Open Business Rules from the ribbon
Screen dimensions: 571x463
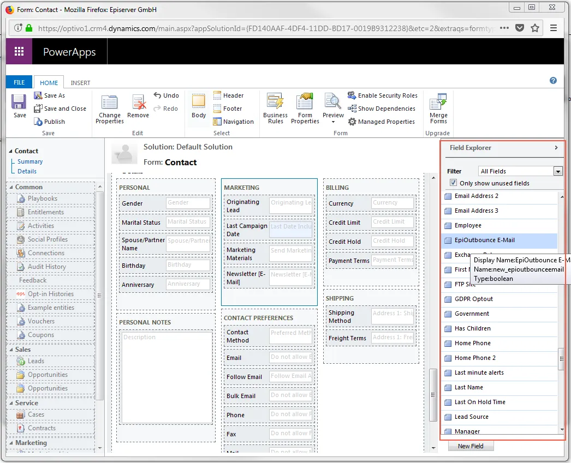point(275,109)
